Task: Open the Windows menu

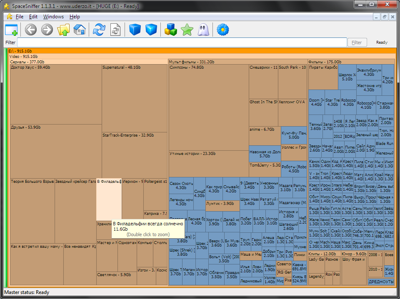Action: coord(53,17)
